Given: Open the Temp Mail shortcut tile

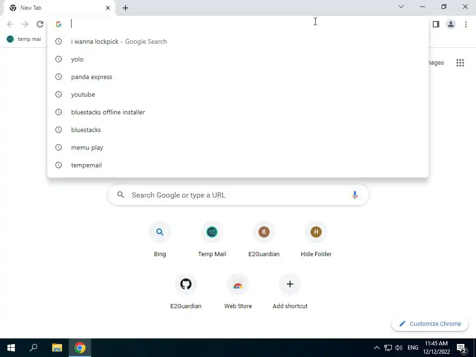Looking at the screenshot, I should coord(212,240).
